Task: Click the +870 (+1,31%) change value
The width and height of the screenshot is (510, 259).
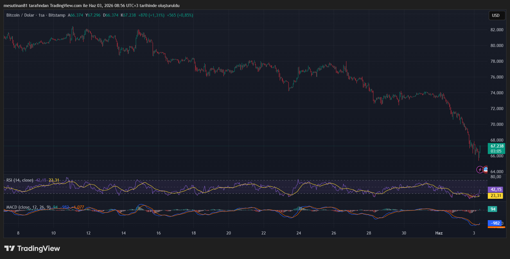Action: [151, 15]
